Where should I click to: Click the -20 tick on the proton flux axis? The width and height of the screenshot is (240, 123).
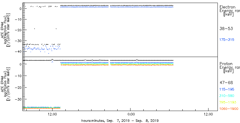[18, 88]
